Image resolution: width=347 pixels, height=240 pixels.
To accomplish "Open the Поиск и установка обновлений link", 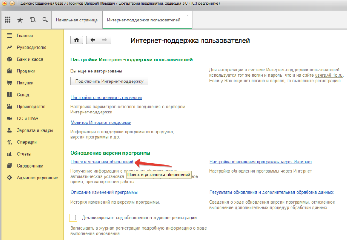I will (102, 162).
